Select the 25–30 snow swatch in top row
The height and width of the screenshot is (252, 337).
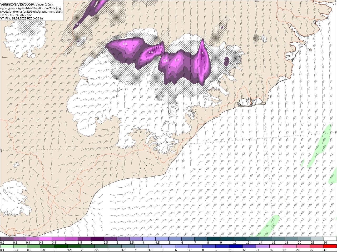point(317,239)
